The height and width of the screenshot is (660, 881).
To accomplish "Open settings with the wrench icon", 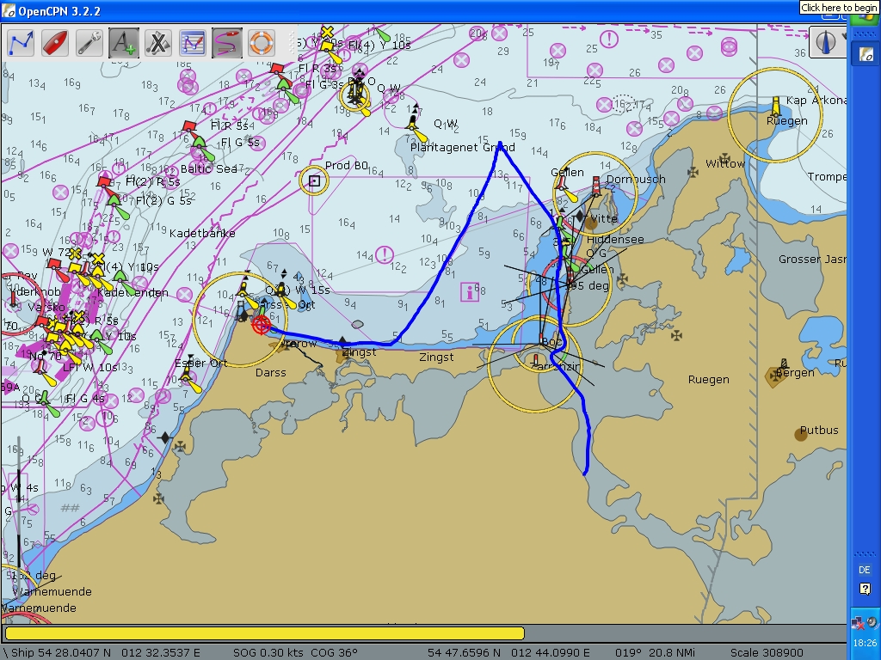I will 89,43.
